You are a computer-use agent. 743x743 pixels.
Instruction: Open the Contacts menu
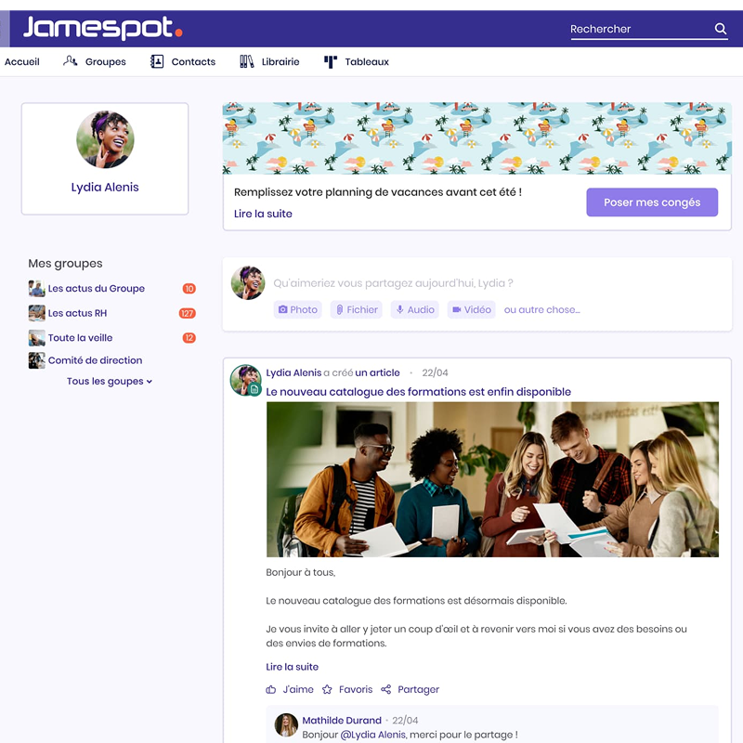[x=193, y=61]
